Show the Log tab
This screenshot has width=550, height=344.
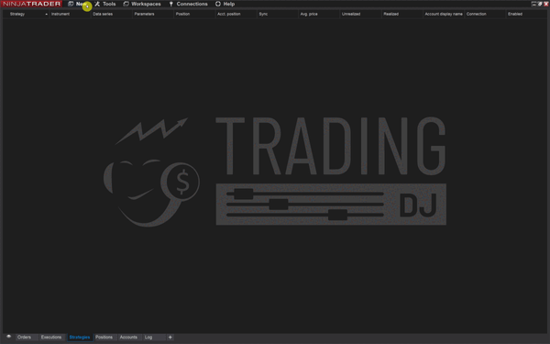(148, 338)
